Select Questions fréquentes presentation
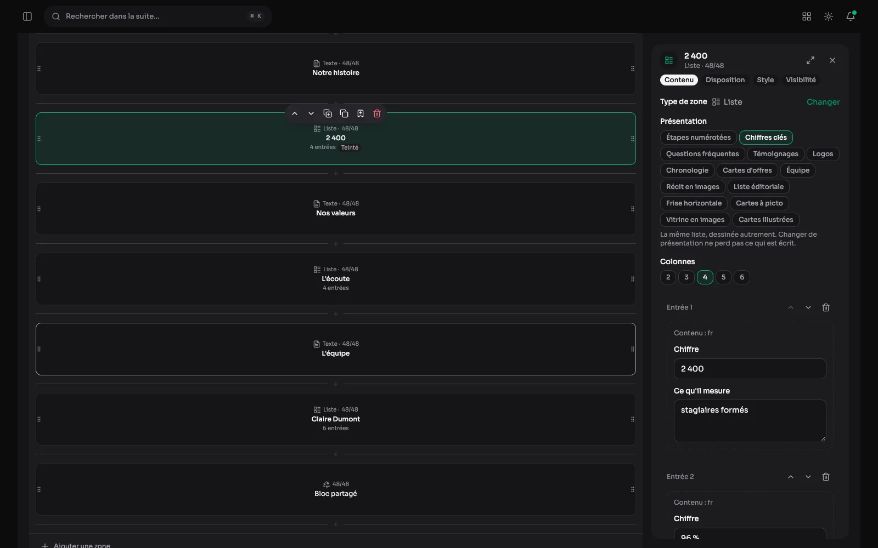 [x=702, y=154]
